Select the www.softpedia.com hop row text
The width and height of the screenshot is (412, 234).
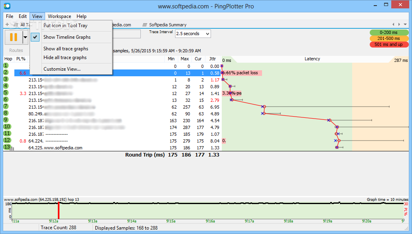point(63,148)
